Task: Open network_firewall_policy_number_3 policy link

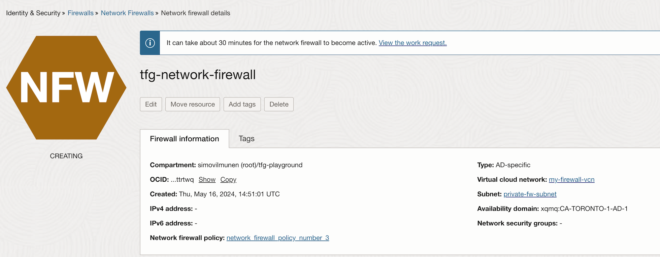Action: 278,238
